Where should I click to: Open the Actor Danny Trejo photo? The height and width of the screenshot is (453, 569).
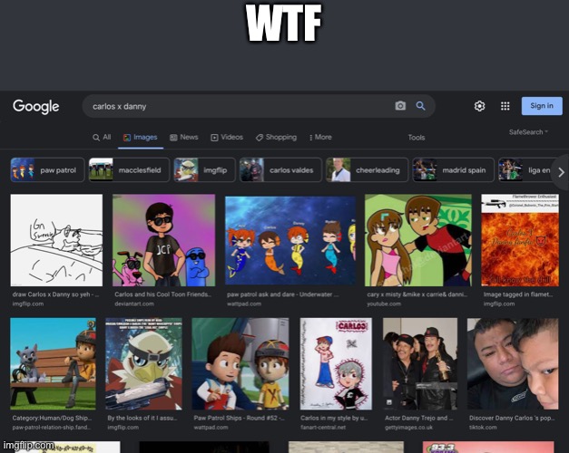(420, 364)
